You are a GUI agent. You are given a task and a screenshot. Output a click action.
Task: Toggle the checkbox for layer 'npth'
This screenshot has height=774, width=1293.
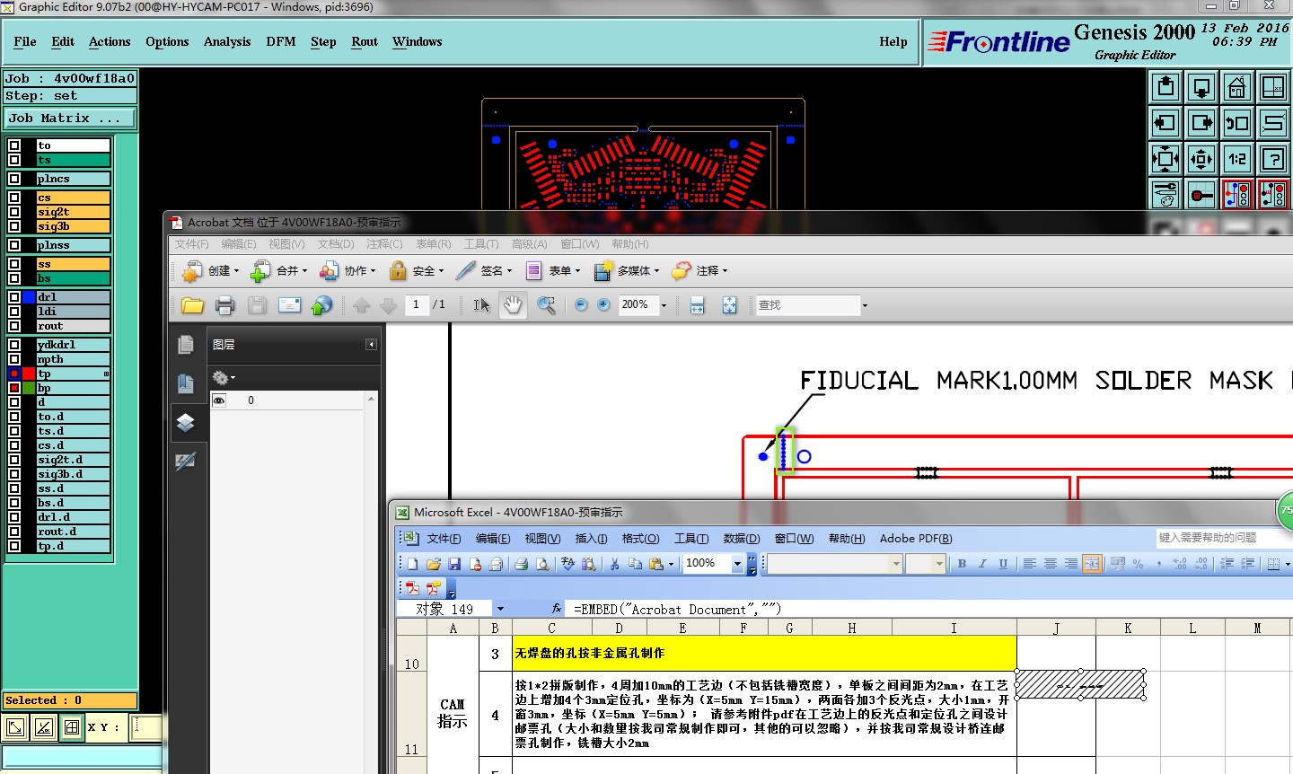pos(14,359)
